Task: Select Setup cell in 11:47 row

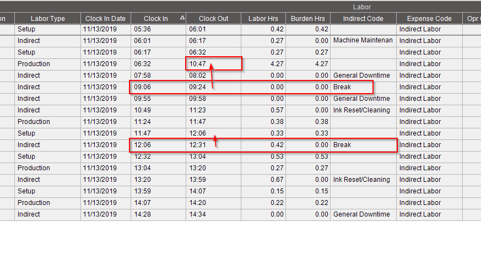Action: pyautogui.click(x=47, y=133)
